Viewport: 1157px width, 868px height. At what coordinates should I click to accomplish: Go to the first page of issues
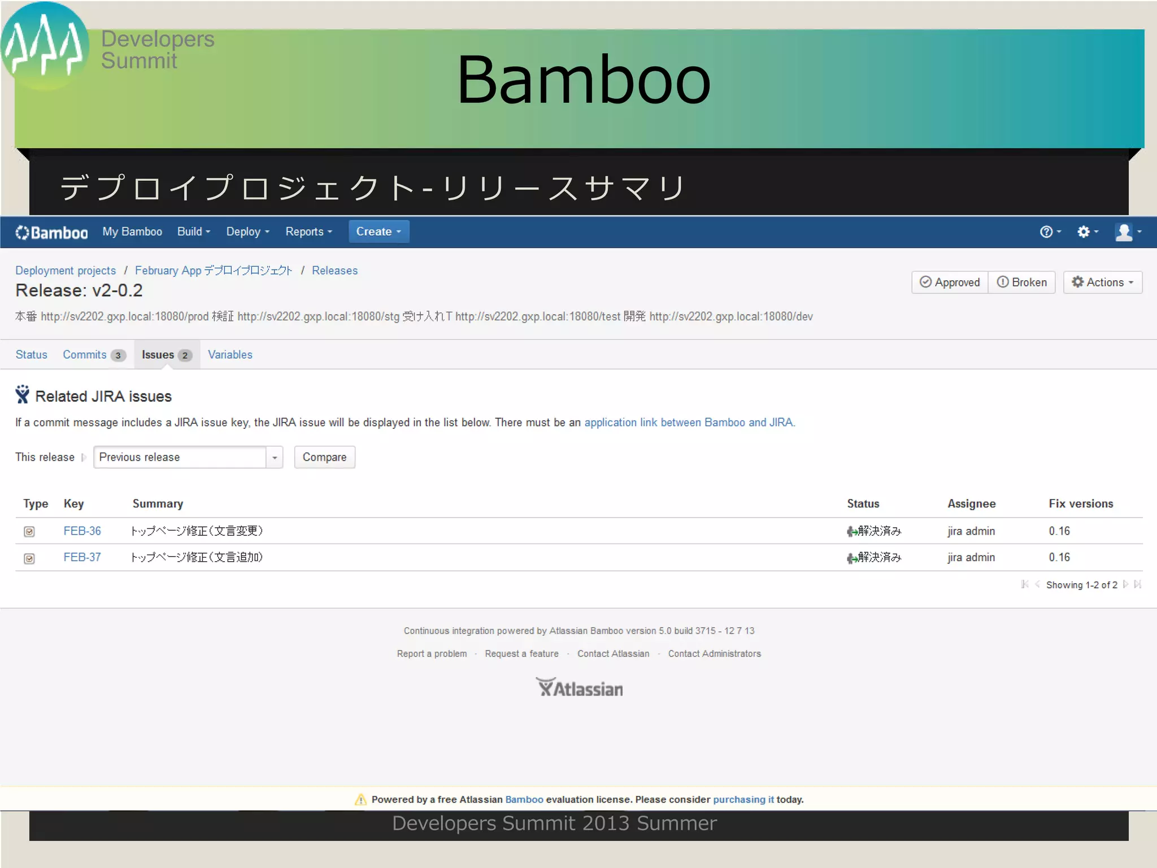(1025, 584)
